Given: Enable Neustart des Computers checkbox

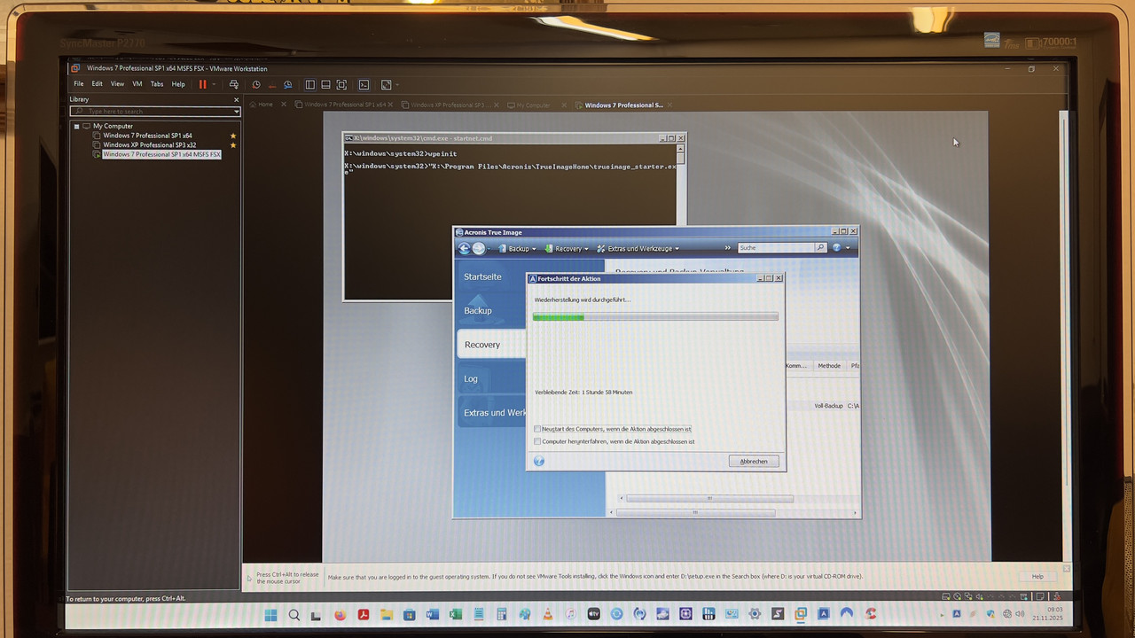Looking at the screenshot, I should [537, 429].
